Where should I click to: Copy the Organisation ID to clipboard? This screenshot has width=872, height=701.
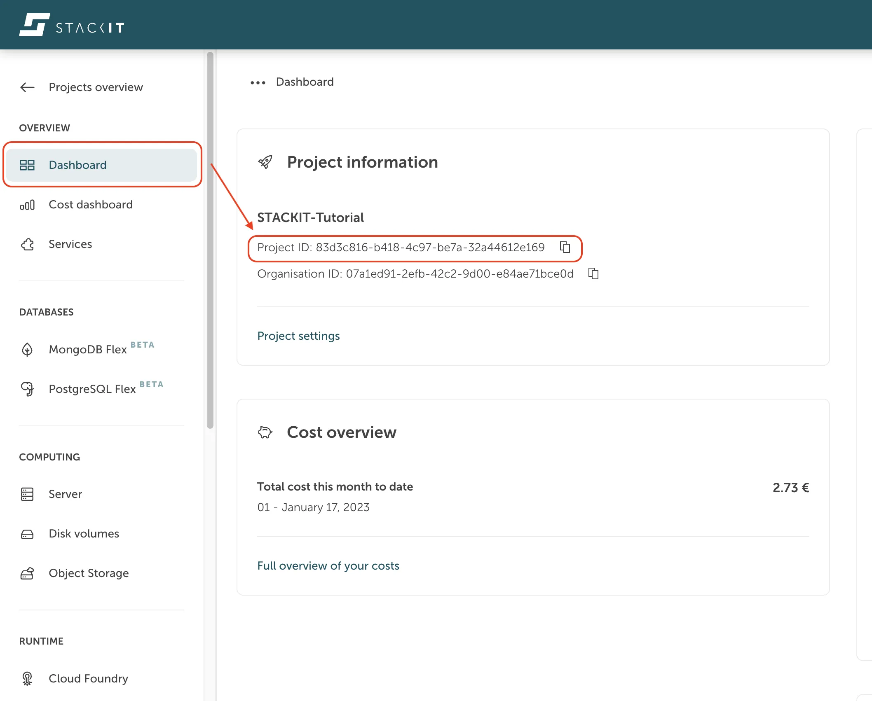coord(593,273)
